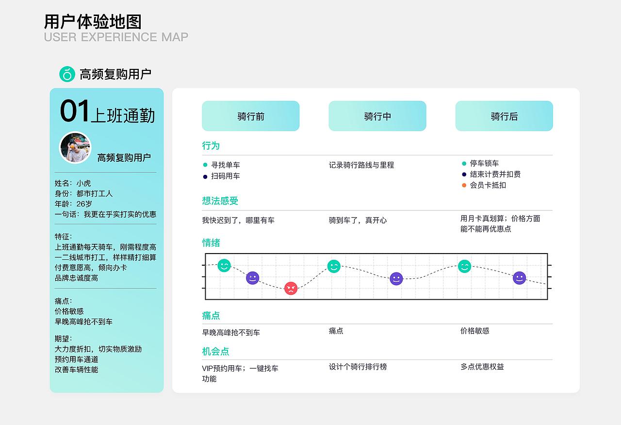Switch to the 骑行前 stage tab
The height and width of the screenshot is (425, 621).
point(250,116)
